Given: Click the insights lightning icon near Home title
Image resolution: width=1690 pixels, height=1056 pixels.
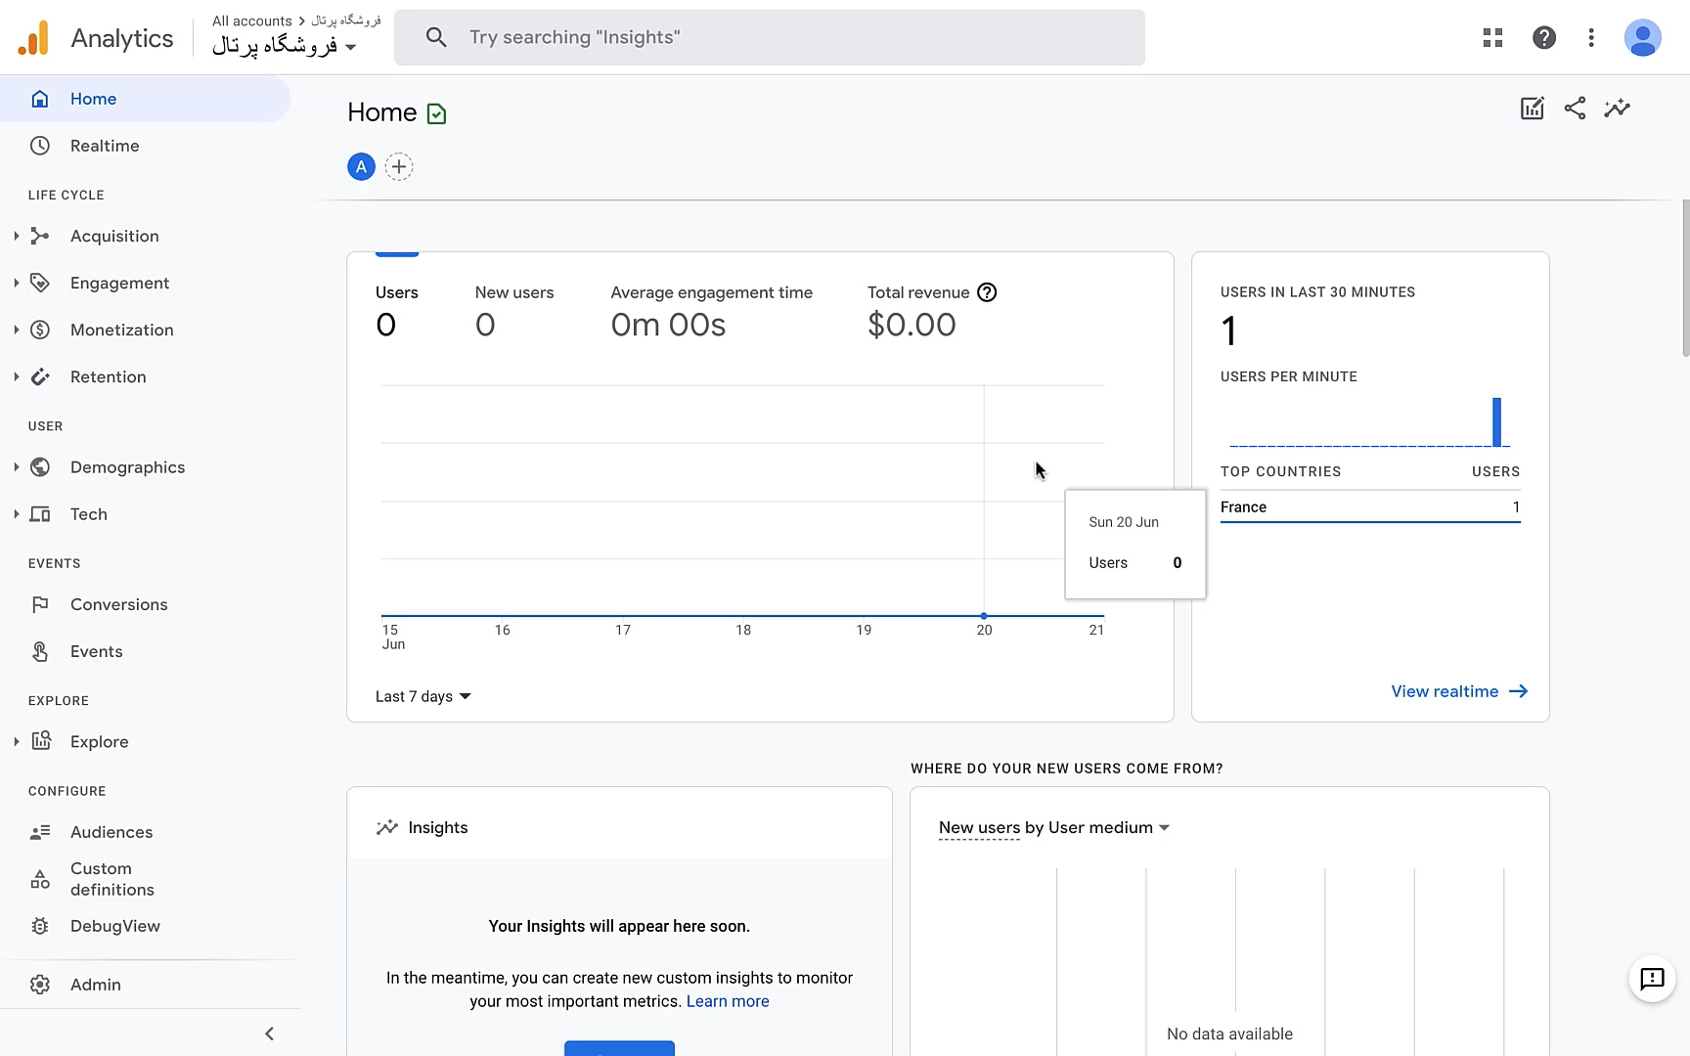Looking at the screenshot, I should point(1617,108).
